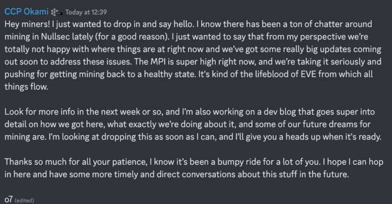Click the paragraph starting Thanks so much
The height and width of the screenshot is (204, 392).
tap(194, 168)
